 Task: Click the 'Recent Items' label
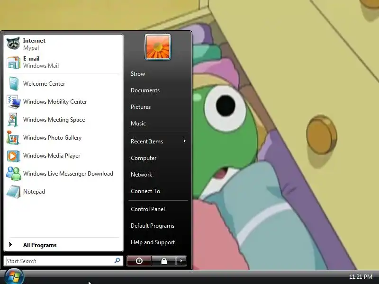point(147,142)
